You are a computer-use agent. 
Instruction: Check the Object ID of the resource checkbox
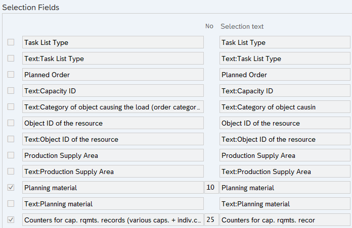pyautogui.click(x=11, y=123)
